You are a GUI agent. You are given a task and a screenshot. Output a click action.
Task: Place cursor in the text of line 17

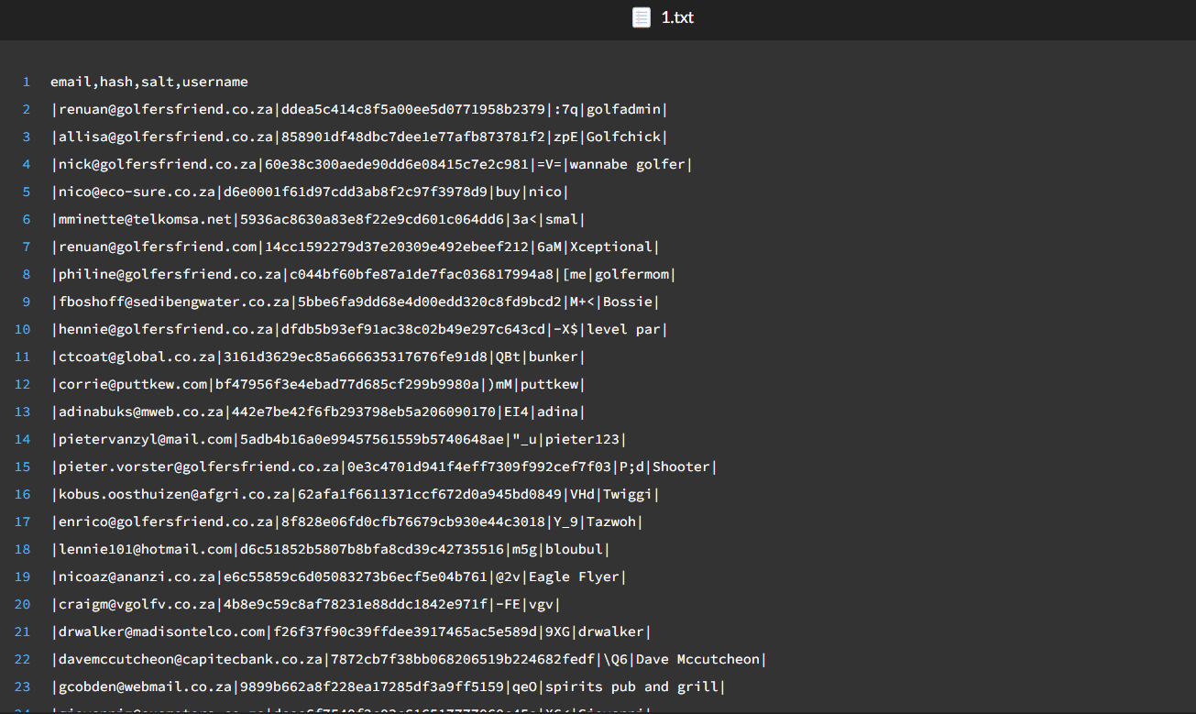(x=346, y=522)
